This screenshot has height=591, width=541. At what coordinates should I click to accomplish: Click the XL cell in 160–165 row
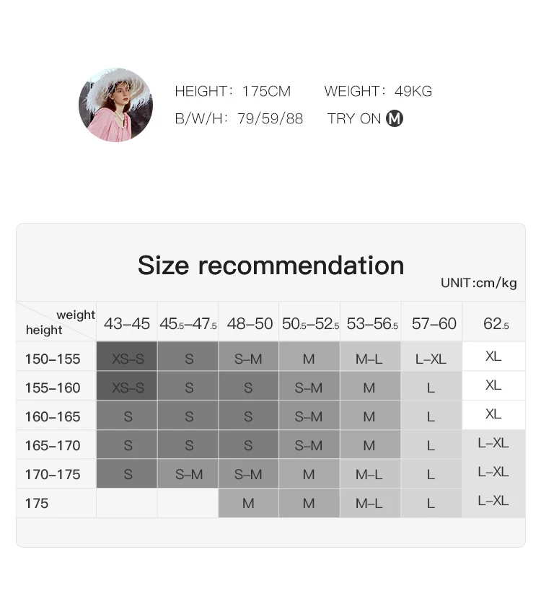pos(493,414)
